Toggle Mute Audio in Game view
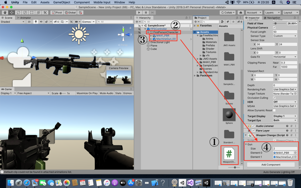 pos(106,93)
